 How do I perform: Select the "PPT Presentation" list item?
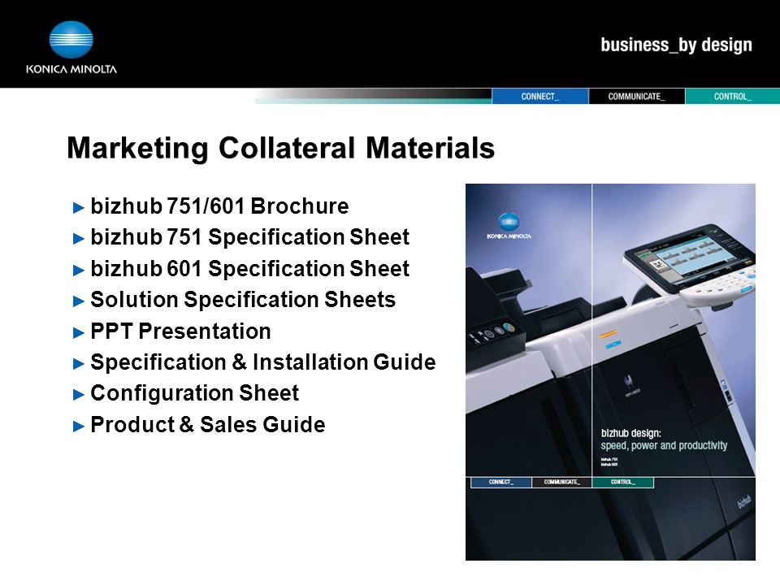[180, 331]
